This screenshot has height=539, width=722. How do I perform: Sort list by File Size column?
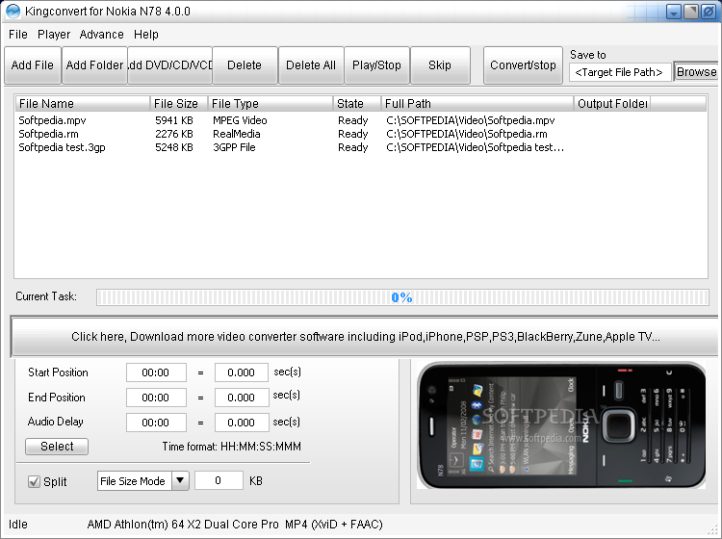click(x=179, y=104)
